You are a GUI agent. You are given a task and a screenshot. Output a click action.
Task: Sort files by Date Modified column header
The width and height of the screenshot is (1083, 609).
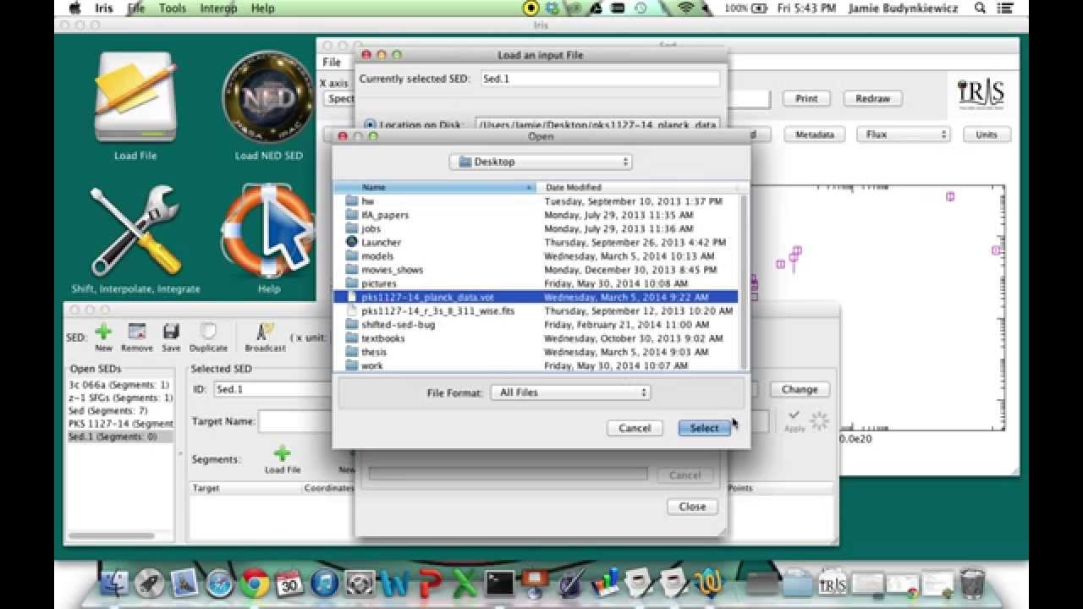[x=638, y=187]
